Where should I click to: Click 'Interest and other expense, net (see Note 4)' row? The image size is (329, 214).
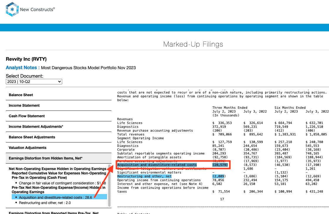point(160,184)
